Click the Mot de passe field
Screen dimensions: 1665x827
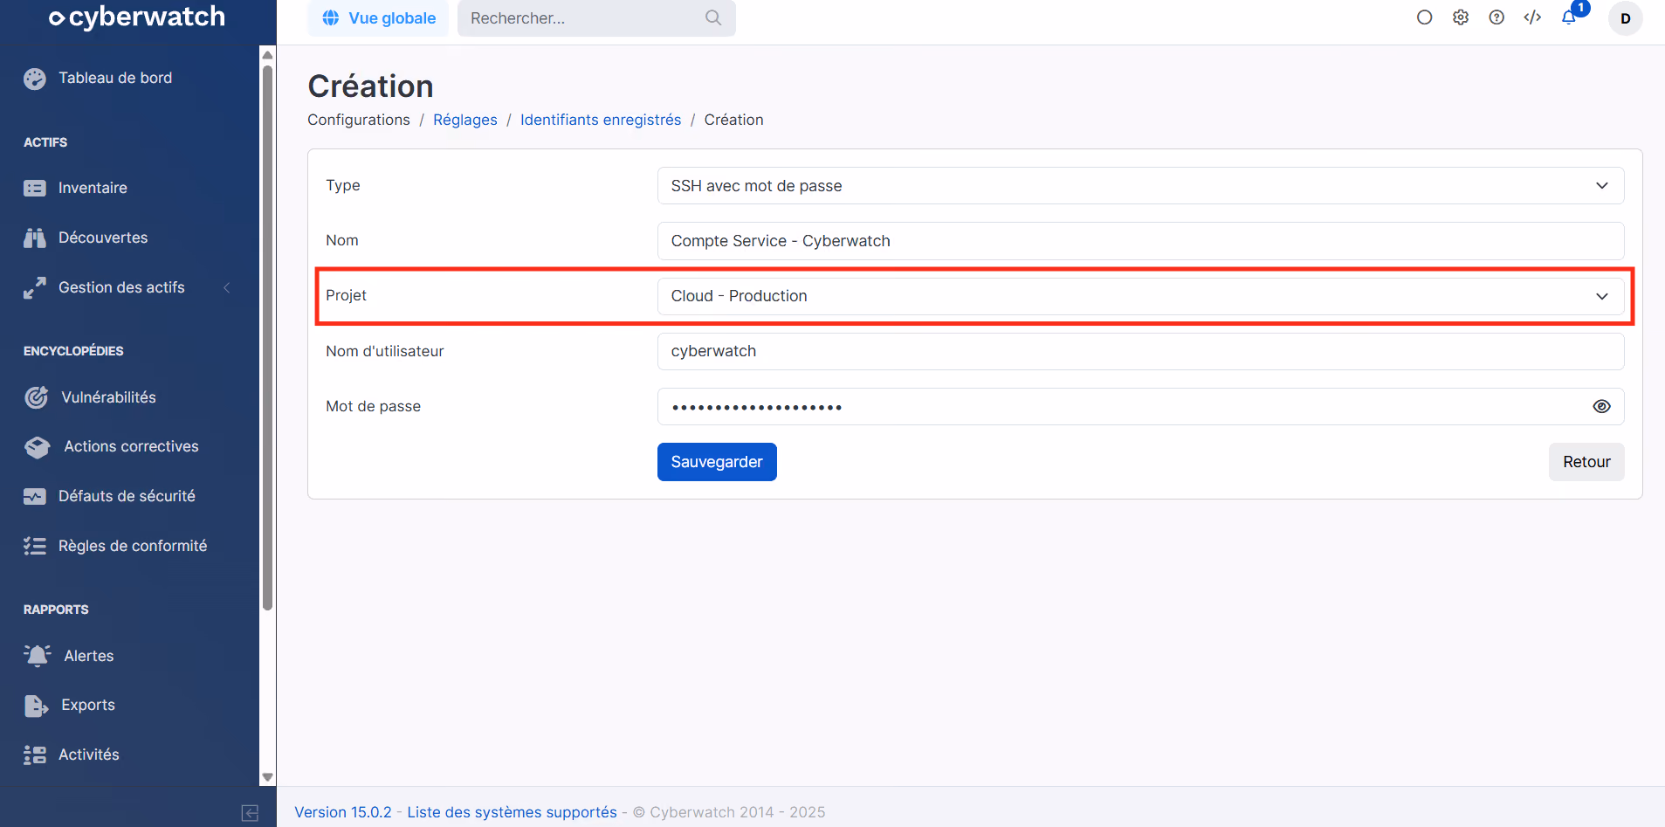[1140, 406]
